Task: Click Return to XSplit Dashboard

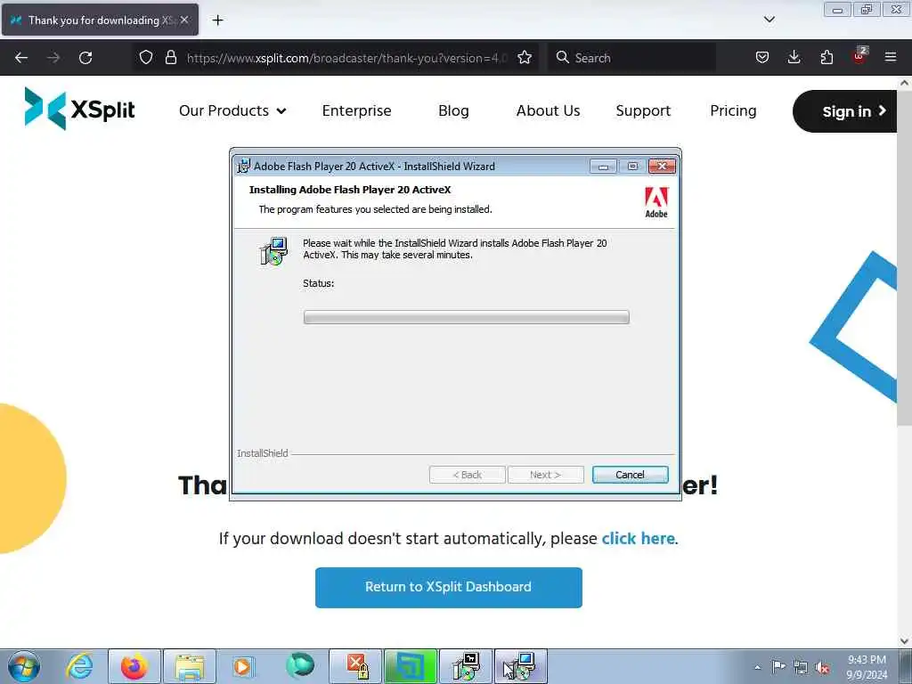Action: click(449, 588)
